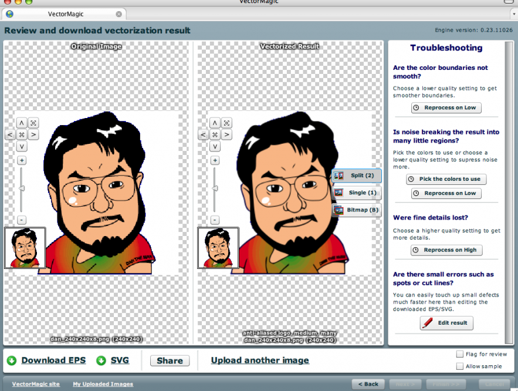Center the view in Vectorized Result pane
Screen dimensions: 518x391
click(215, 134)
